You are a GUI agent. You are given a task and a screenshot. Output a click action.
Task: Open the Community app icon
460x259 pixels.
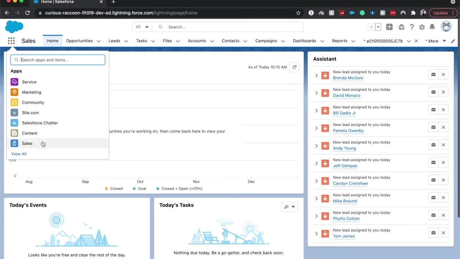coord(14,103)
